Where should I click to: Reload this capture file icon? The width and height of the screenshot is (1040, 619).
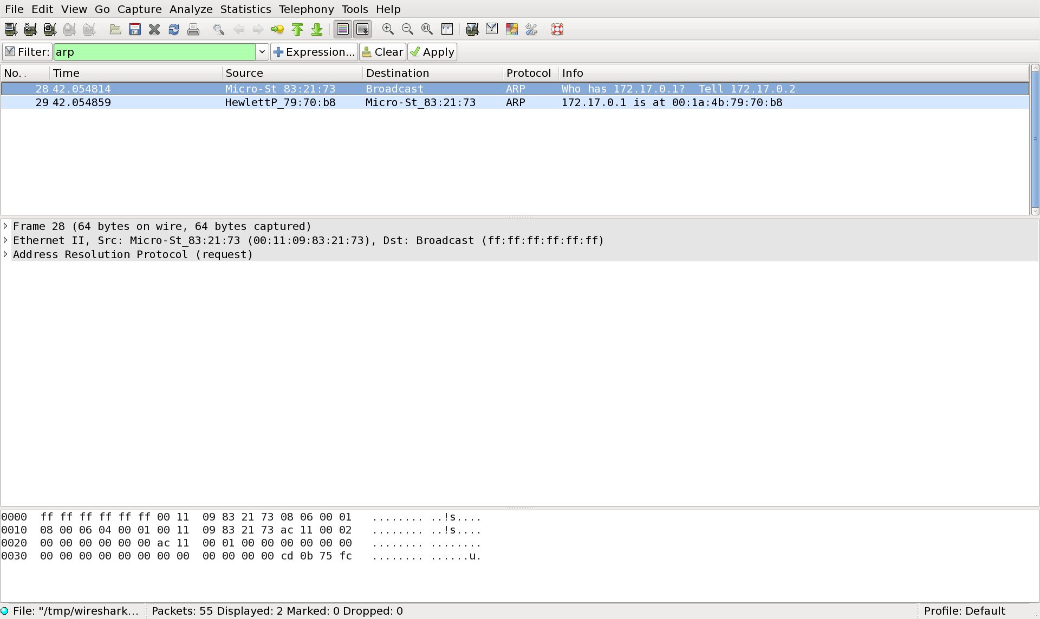click(174, 29)
